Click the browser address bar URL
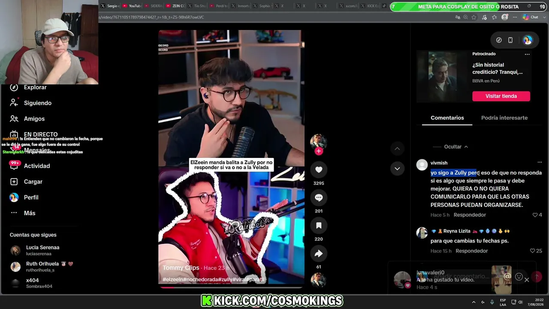The height and width of the screenshot is (309, 549). tap(151, 17)
